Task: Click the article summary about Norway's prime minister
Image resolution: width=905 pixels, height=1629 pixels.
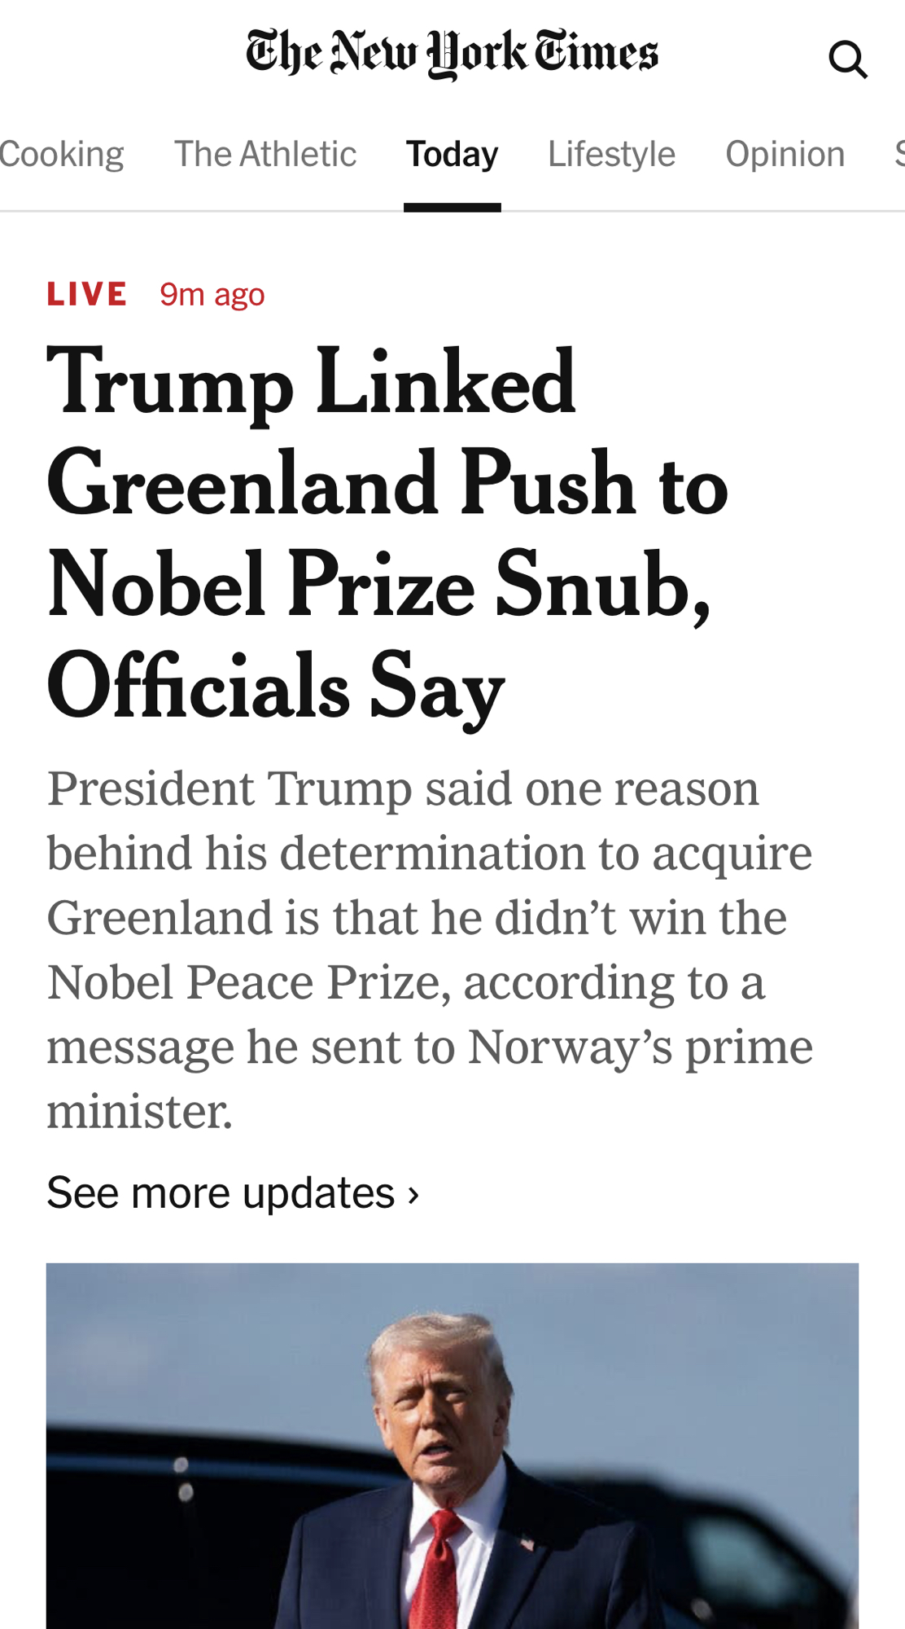Action: [430, 949]
